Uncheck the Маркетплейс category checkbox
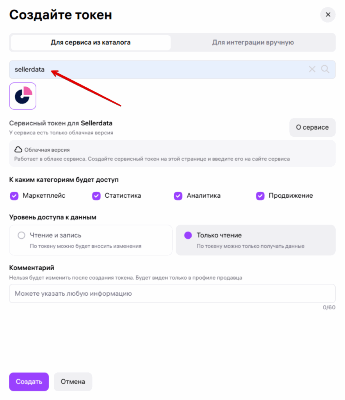 (x=14, y=196)
